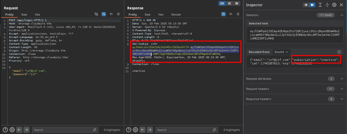Open the Response panel hamburger menu
This screenshot has height=134, width=347.
tap(238, 14)
